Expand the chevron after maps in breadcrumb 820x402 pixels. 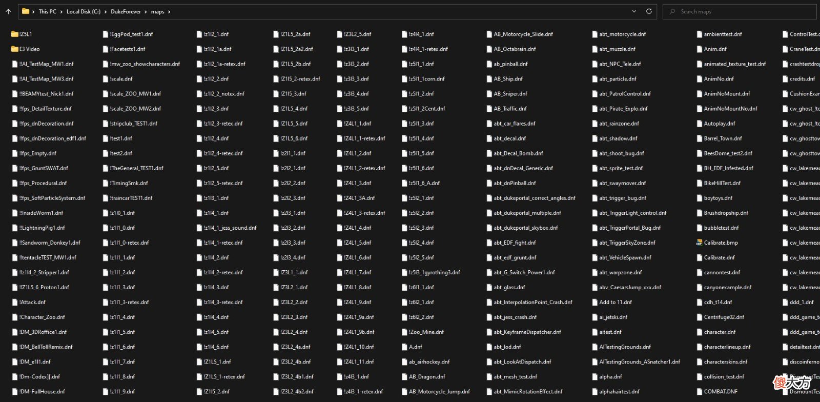pos(169,12)
